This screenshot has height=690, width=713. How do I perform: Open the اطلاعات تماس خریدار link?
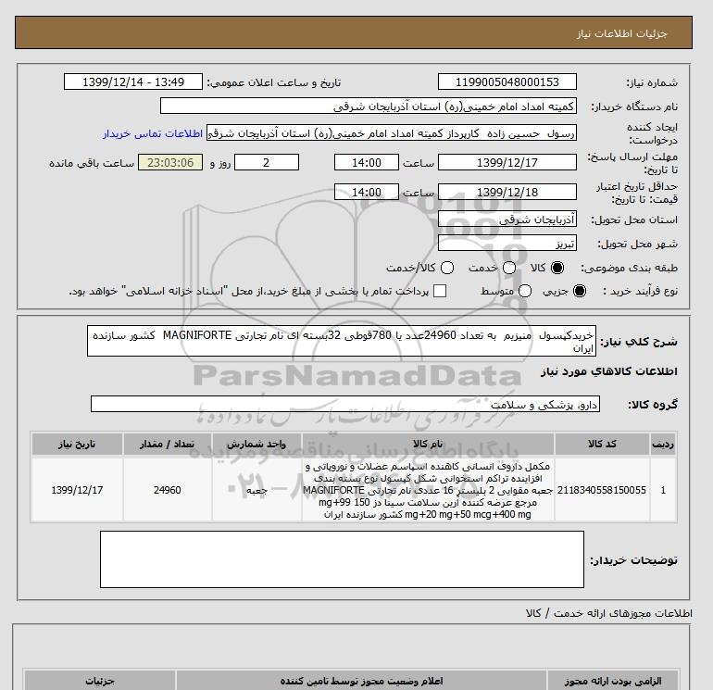click(x=153, y=133)
